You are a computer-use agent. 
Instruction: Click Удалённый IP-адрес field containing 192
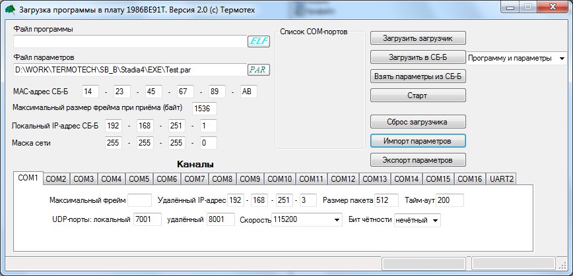point(236,200)
